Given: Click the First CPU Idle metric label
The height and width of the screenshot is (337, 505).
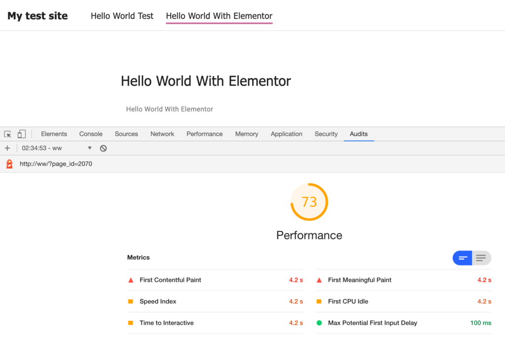Looking at the screenshot, I should coord(348,301).
